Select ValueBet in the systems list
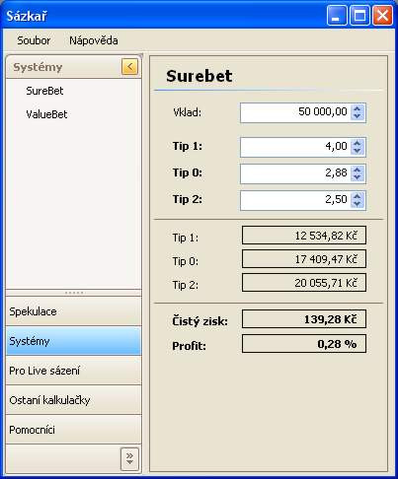The height and width of the screenshot is (479, 398). 46,114
